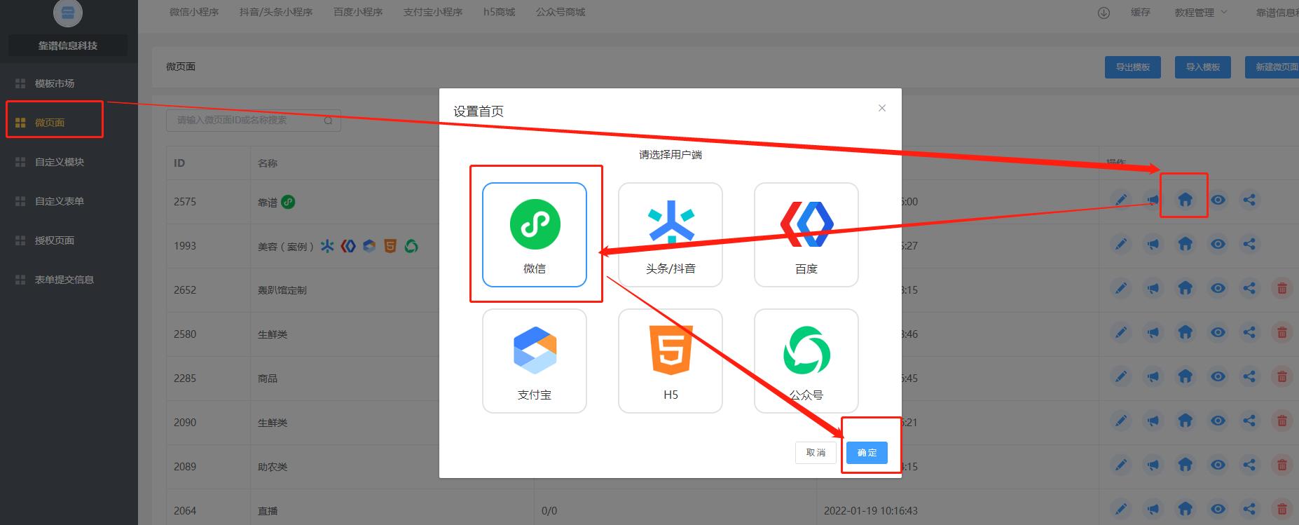Preview page 2575 with eye icon
The image size is (1299, 525).
[1218, 200]
